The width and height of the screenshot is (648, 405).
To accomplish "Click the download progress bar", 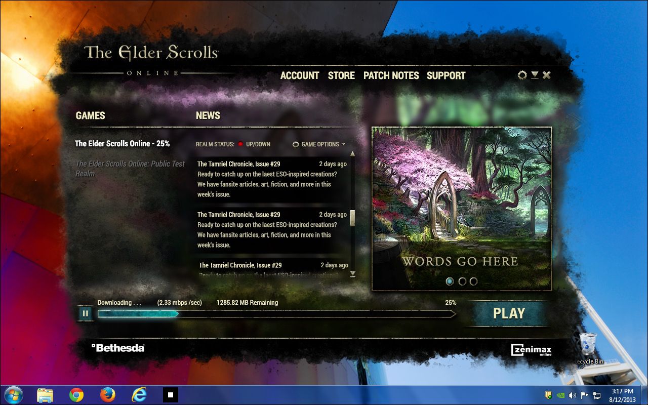I will tap(276, 314).
